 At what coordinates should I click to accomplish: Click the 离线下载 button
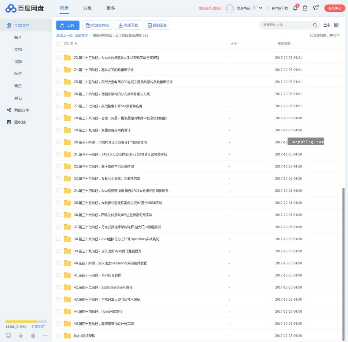[128, 25]
